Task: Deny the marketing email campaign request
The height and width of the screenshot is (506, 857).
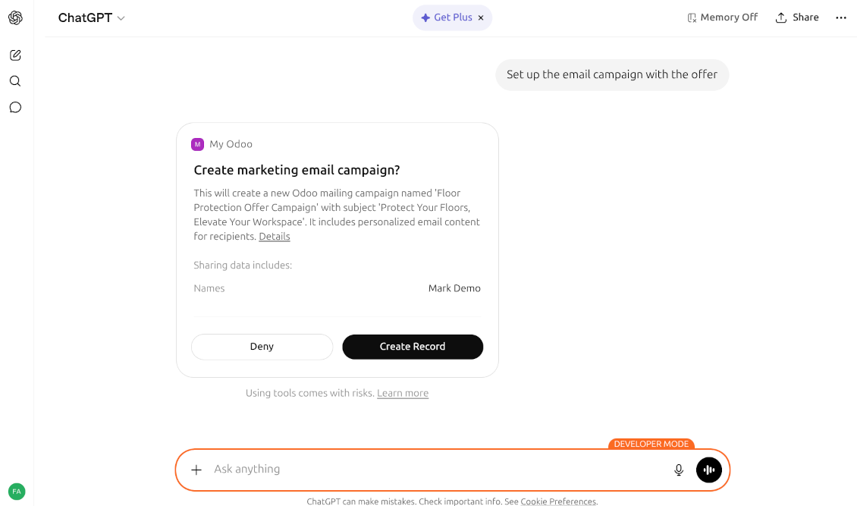Action: coord(262,346)
